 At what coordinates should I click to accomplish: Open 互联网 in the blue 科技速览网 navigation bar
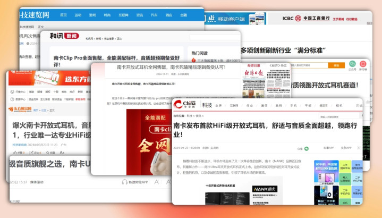click(x=123, y=15)
